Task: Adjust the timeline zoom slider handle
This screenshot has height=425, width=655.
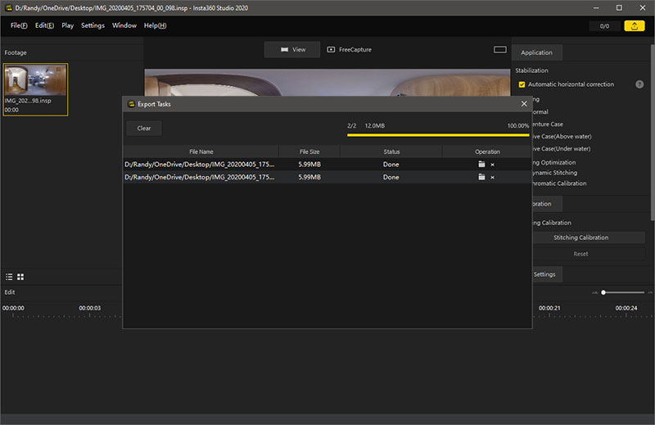Action: point(603,292)
